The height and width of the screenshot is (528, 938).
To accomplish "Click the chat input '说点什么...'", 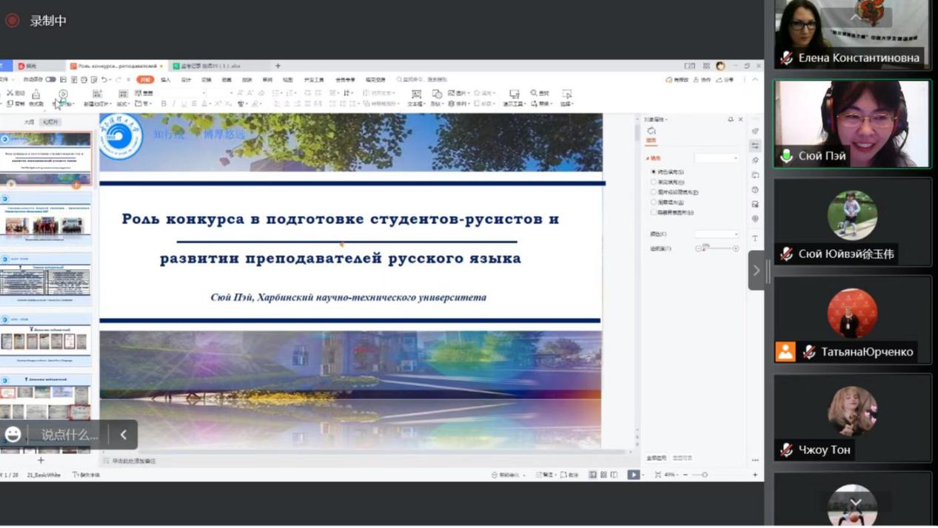I will click(x=70, y=435).
